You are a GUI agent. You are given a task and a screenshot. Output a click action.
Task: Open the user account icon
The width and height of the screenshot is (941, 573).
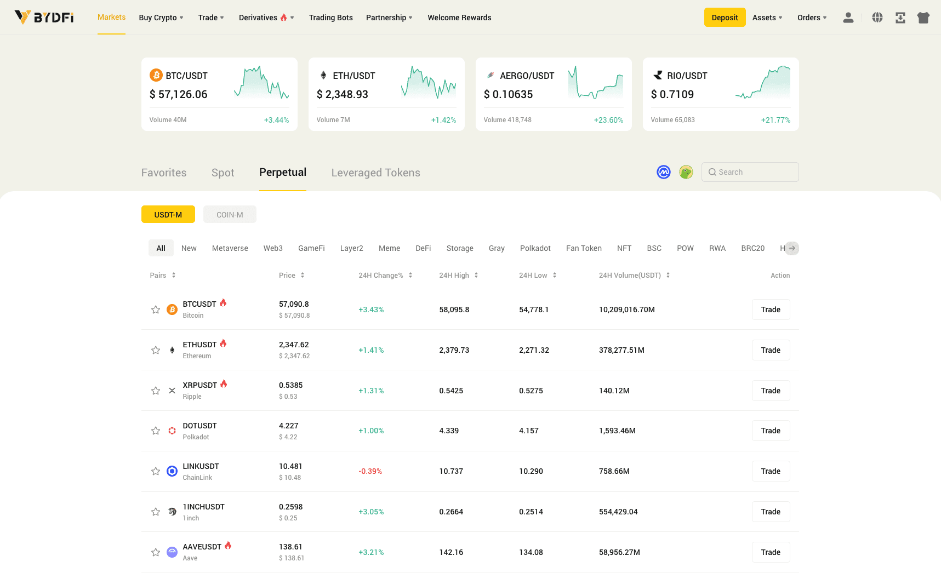(x=848, y=17)
